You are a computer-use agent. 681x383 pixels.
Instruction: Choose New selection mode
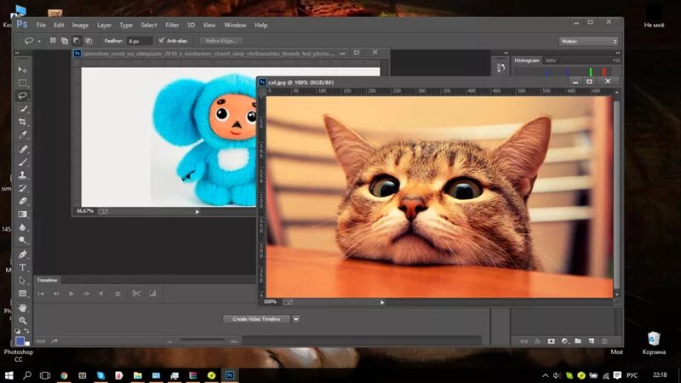53,40
